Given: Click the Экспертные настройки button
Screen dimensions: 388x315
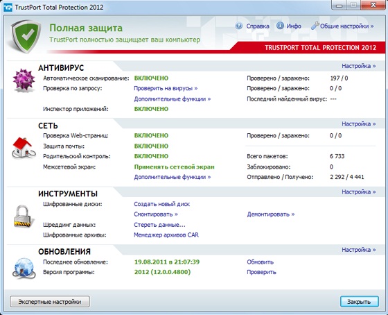Looking at the screenshot, I should coord(50,302).
